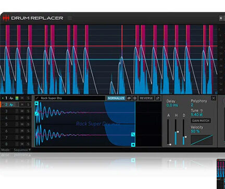Click the sample end marker arrow
The image size is (225, 189).
point(133,145)
